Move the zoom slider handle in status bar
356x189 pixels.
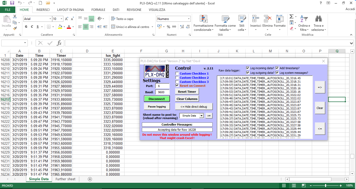[x=326, y=186]
